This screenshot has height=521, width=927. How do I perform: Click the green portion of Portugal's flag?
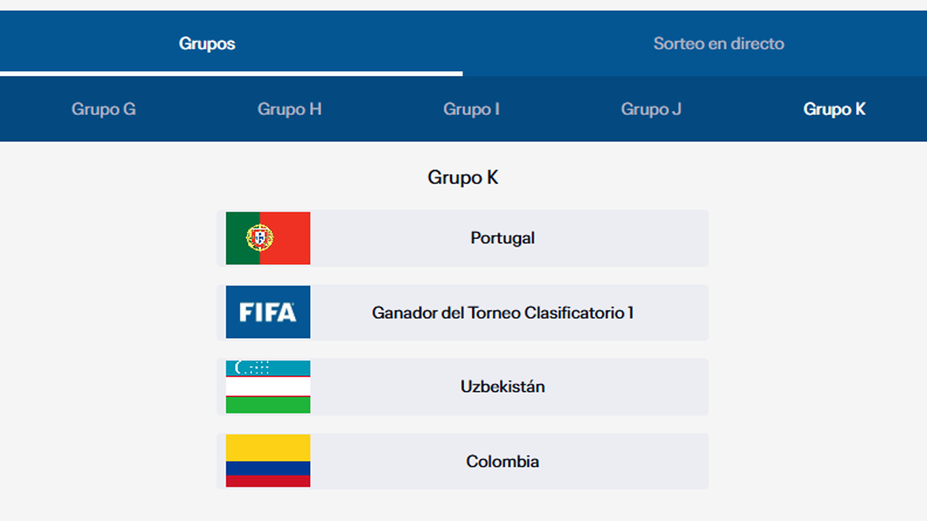click(x=239, y=238)
